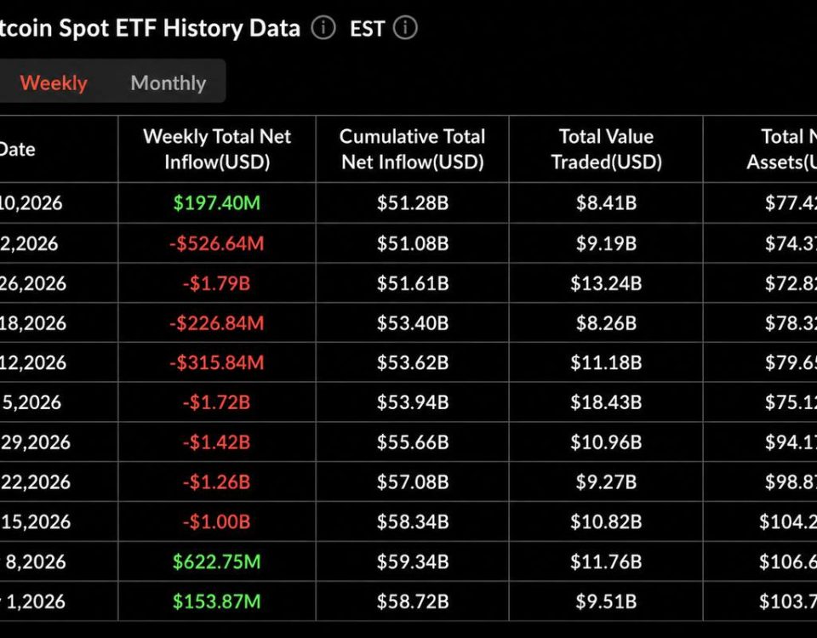Select the -$526.64M weekly inflow cell
The width and height of the screenshot is (817, 638).
217,243
